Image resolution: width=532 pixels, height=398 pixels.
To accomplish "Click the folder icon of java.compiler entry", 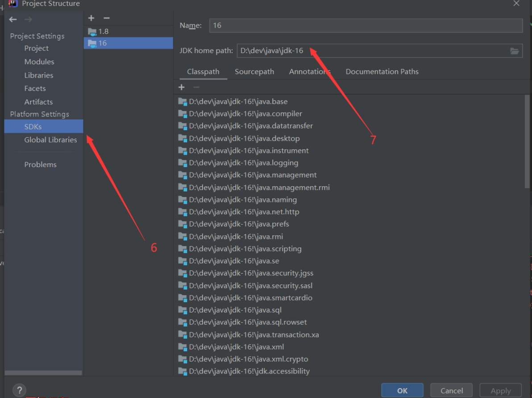I will [183, 114].
